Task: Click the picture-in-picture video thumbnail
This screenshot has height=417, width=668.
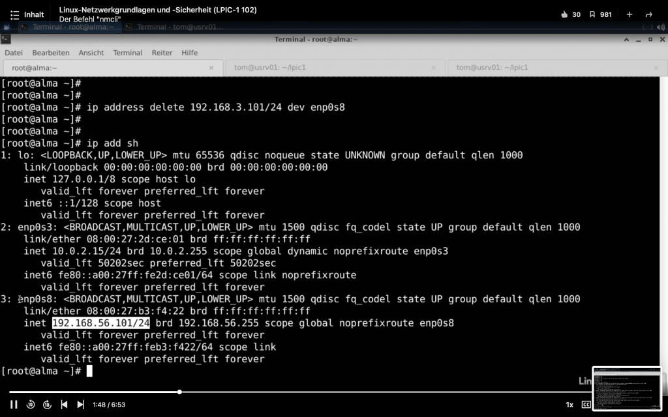Action: (627, 389)
